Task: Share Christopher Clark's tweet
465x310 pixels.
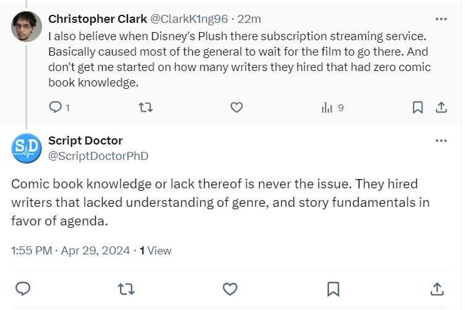Action: (441, 107)
